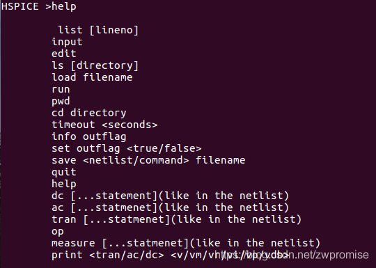The width and height of the screenshot is (376, 268).
Task: Click the 'info outflag' command text
Action: (89, 136)
